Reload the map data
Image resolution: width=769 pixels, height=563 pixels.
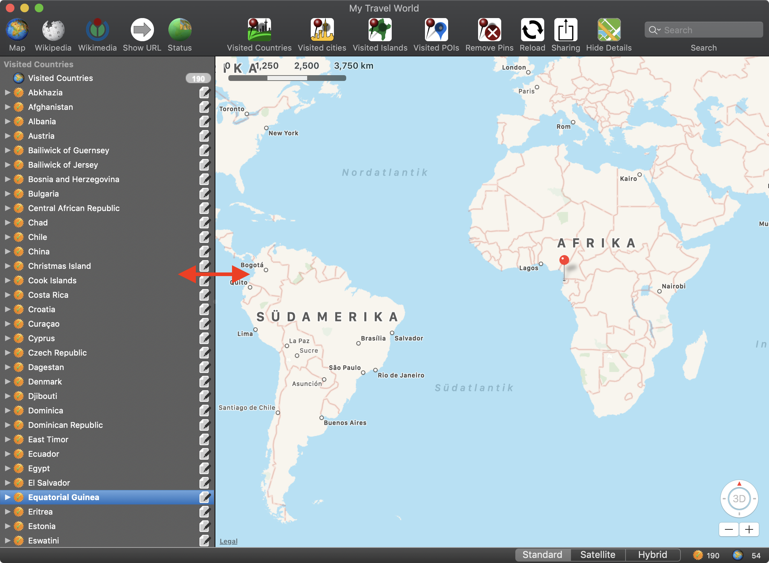(x=532, y=30)
